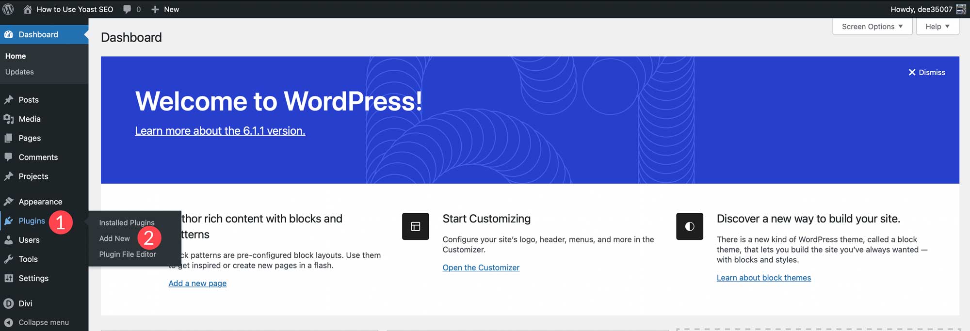Expand the Help dropdown
970x331 pixels.
tap(938, 27)
